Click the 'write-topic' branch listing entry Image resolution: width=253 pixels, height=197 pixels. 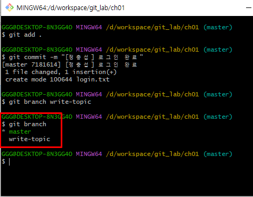pos(29,139)
